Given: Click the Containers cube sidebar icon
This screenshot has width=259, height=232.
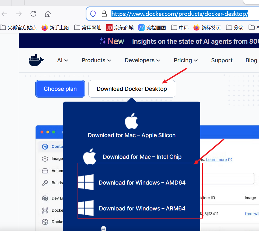Looking at the screenshot, I should 45,147.
